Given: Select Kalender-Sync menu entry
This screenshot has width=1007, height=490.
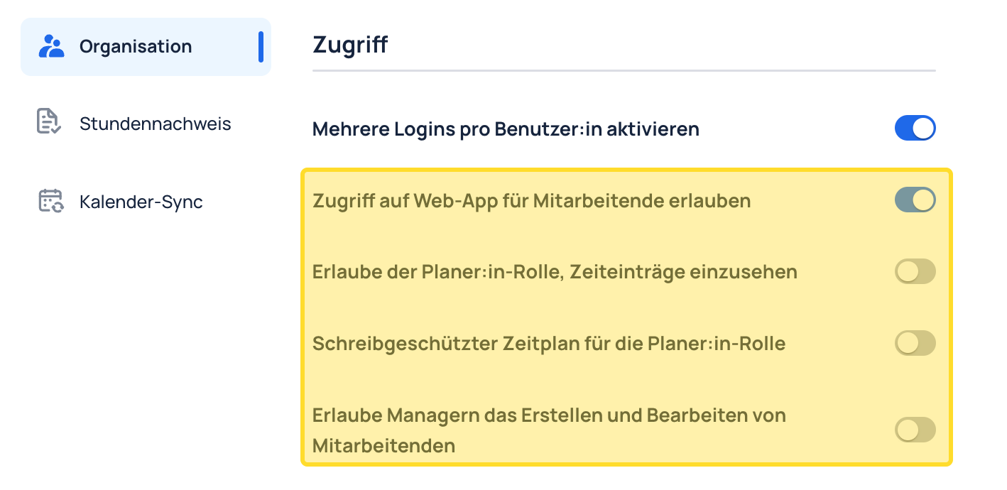Looking at the screenshot, I should click(x=141, y=202).
